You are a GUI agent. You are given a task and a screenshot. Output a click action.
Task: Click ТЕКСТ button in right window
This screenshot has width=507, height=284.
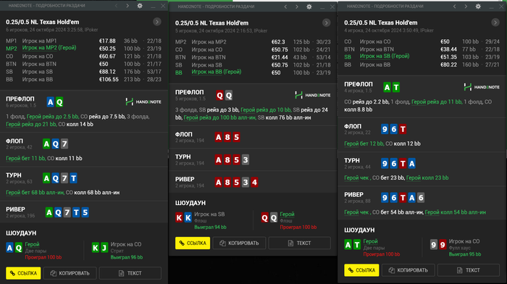(469, 270)
